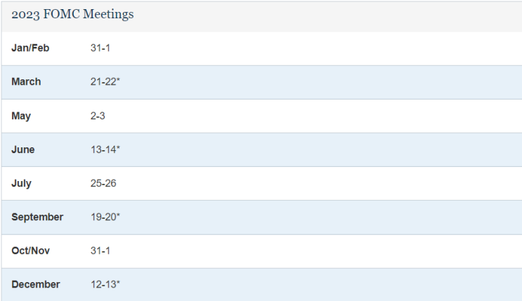Select the 19-20 meeting date

(x=103, y=217)
